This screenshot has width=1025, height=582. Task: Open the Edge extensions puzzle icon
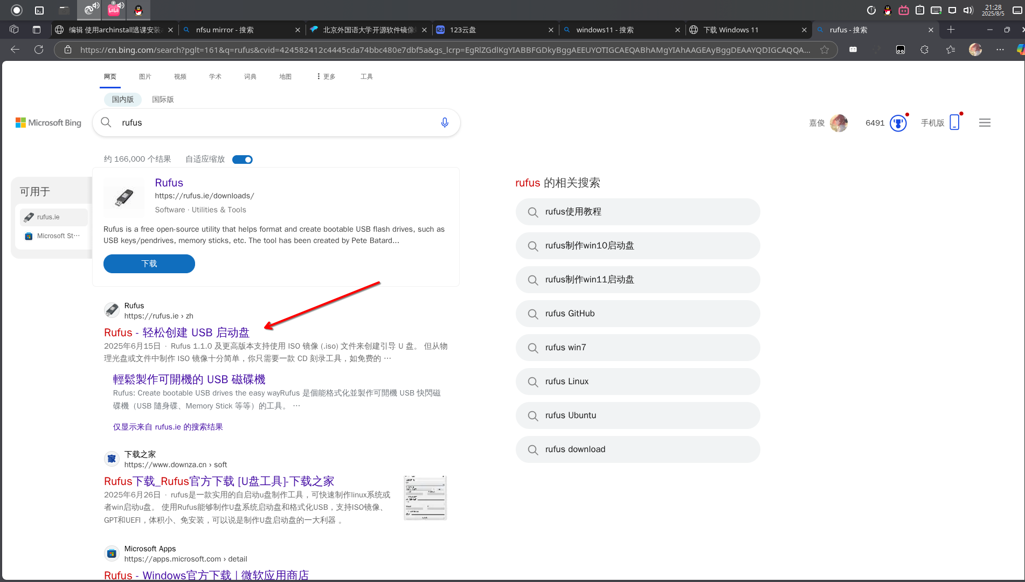pyautogui.click(x=925, y=50)
